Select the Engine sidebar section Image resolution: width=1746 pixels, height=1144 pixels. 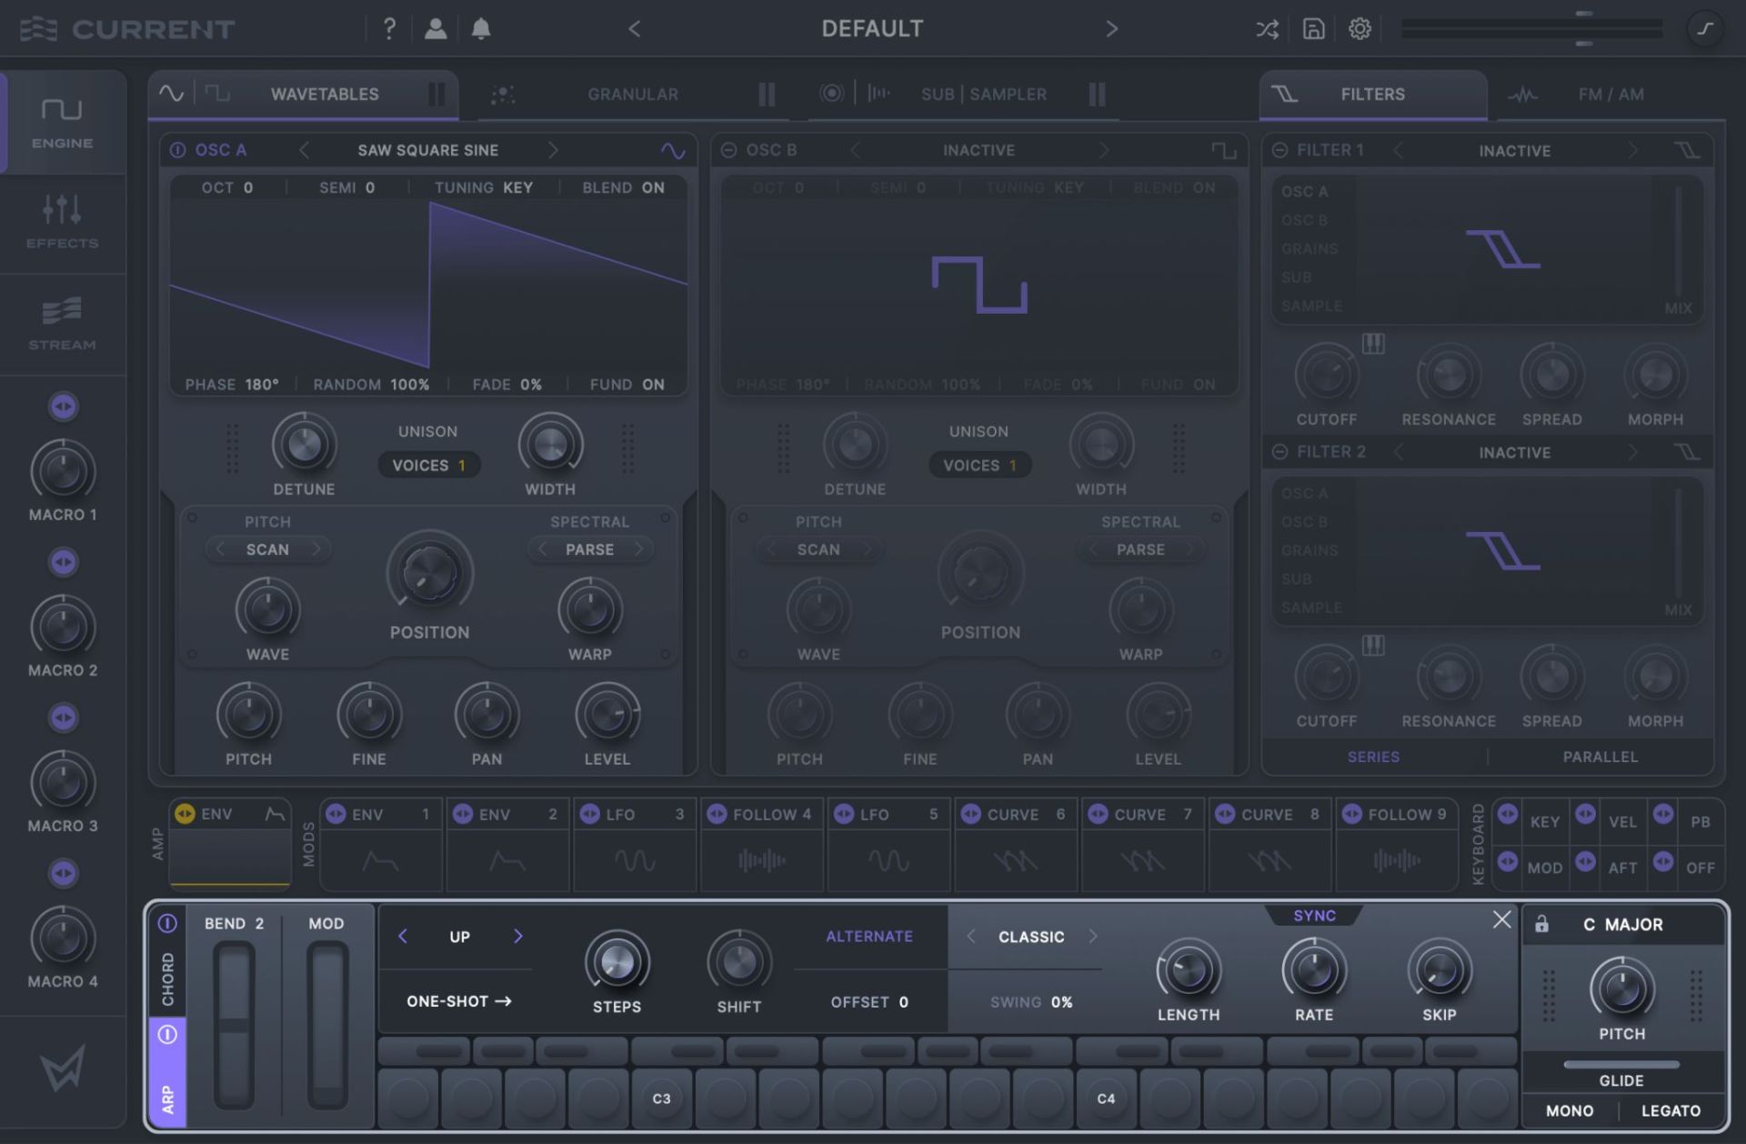pos(62,123)
